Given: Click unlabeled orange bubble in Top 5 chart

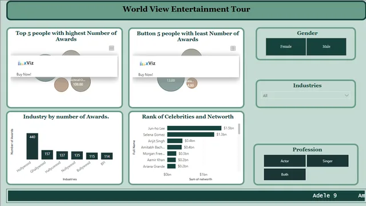Looking at the screenshot, I should 61,85.
